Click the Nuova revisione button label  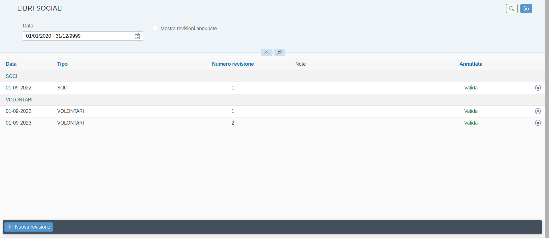point(33,227)
